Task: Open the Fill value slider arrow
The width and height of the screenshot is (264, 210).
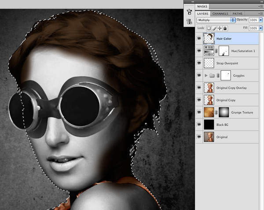Action: coord(260,28)
